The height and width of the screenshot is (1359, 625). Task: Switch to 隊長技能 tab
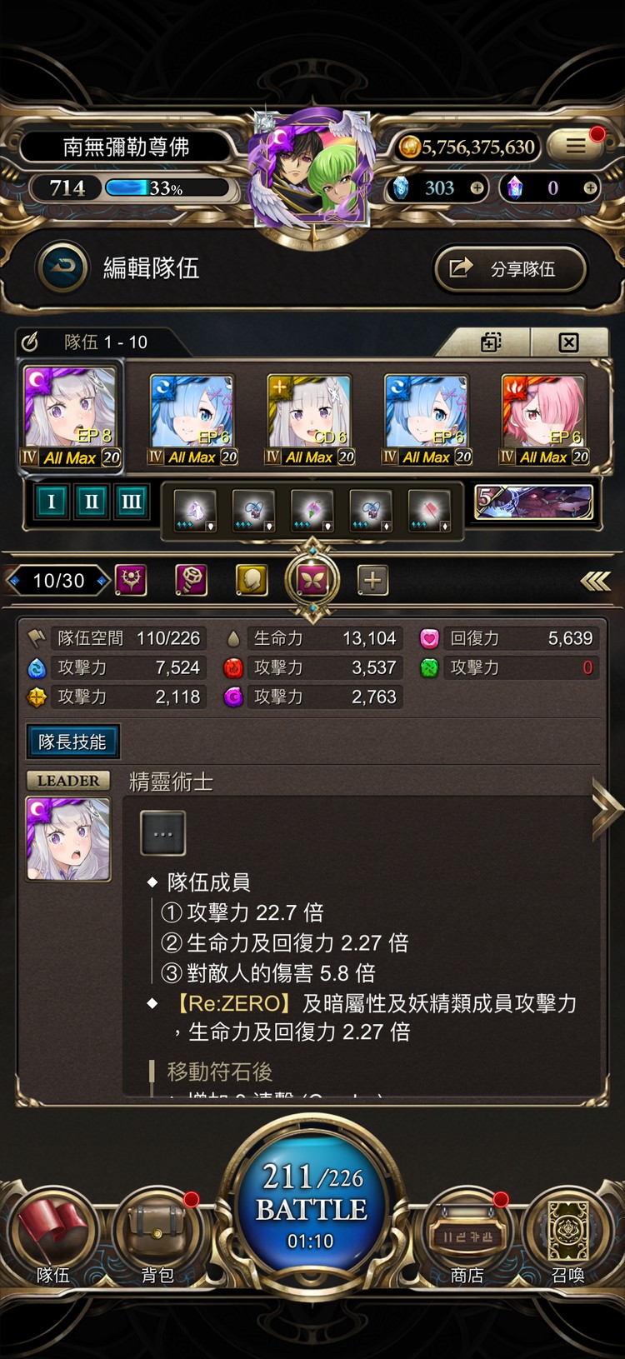click(72, 742)
